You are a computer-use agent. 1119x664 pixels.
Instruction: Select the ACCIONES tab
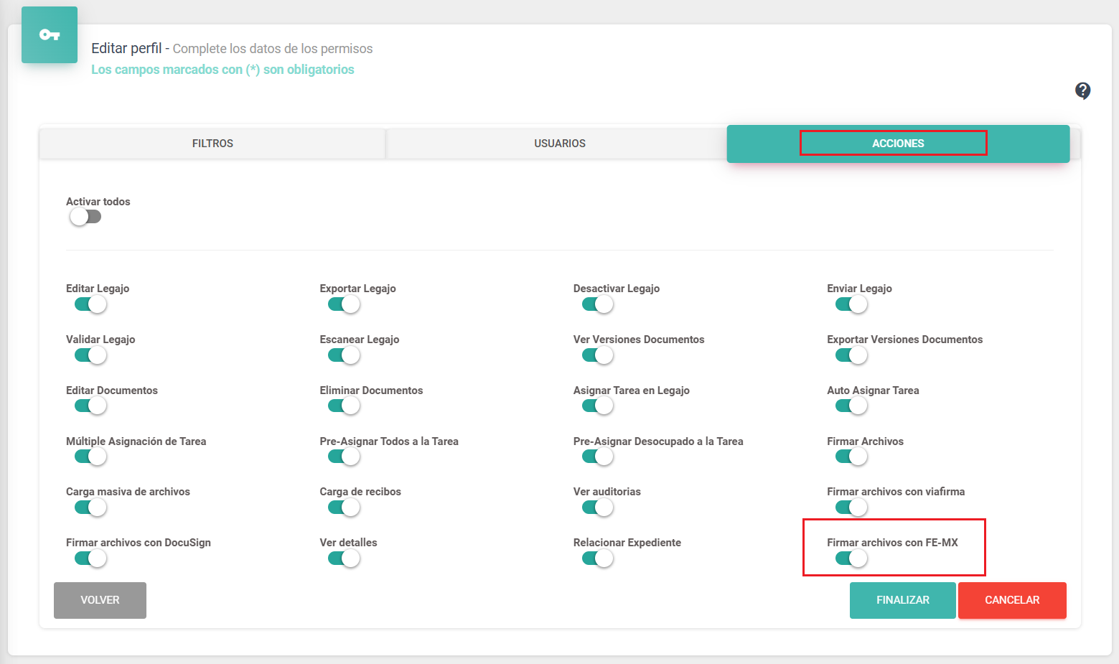click(898, 144)
